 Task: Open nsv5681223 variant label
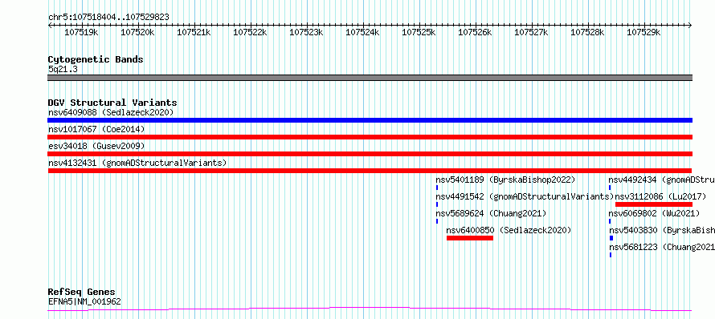(662, 247)
